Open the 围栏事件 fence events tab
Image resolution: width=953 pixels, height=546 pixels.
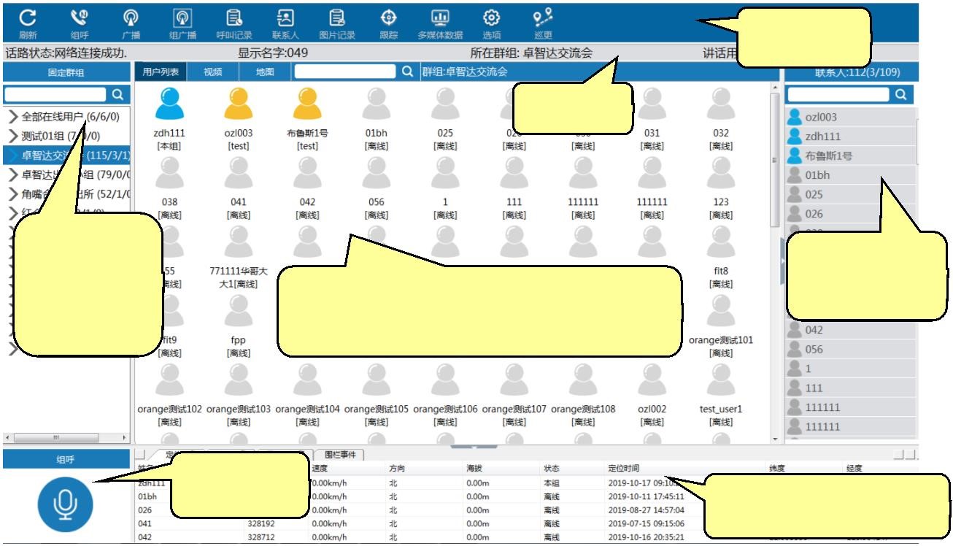coord(340,455)
